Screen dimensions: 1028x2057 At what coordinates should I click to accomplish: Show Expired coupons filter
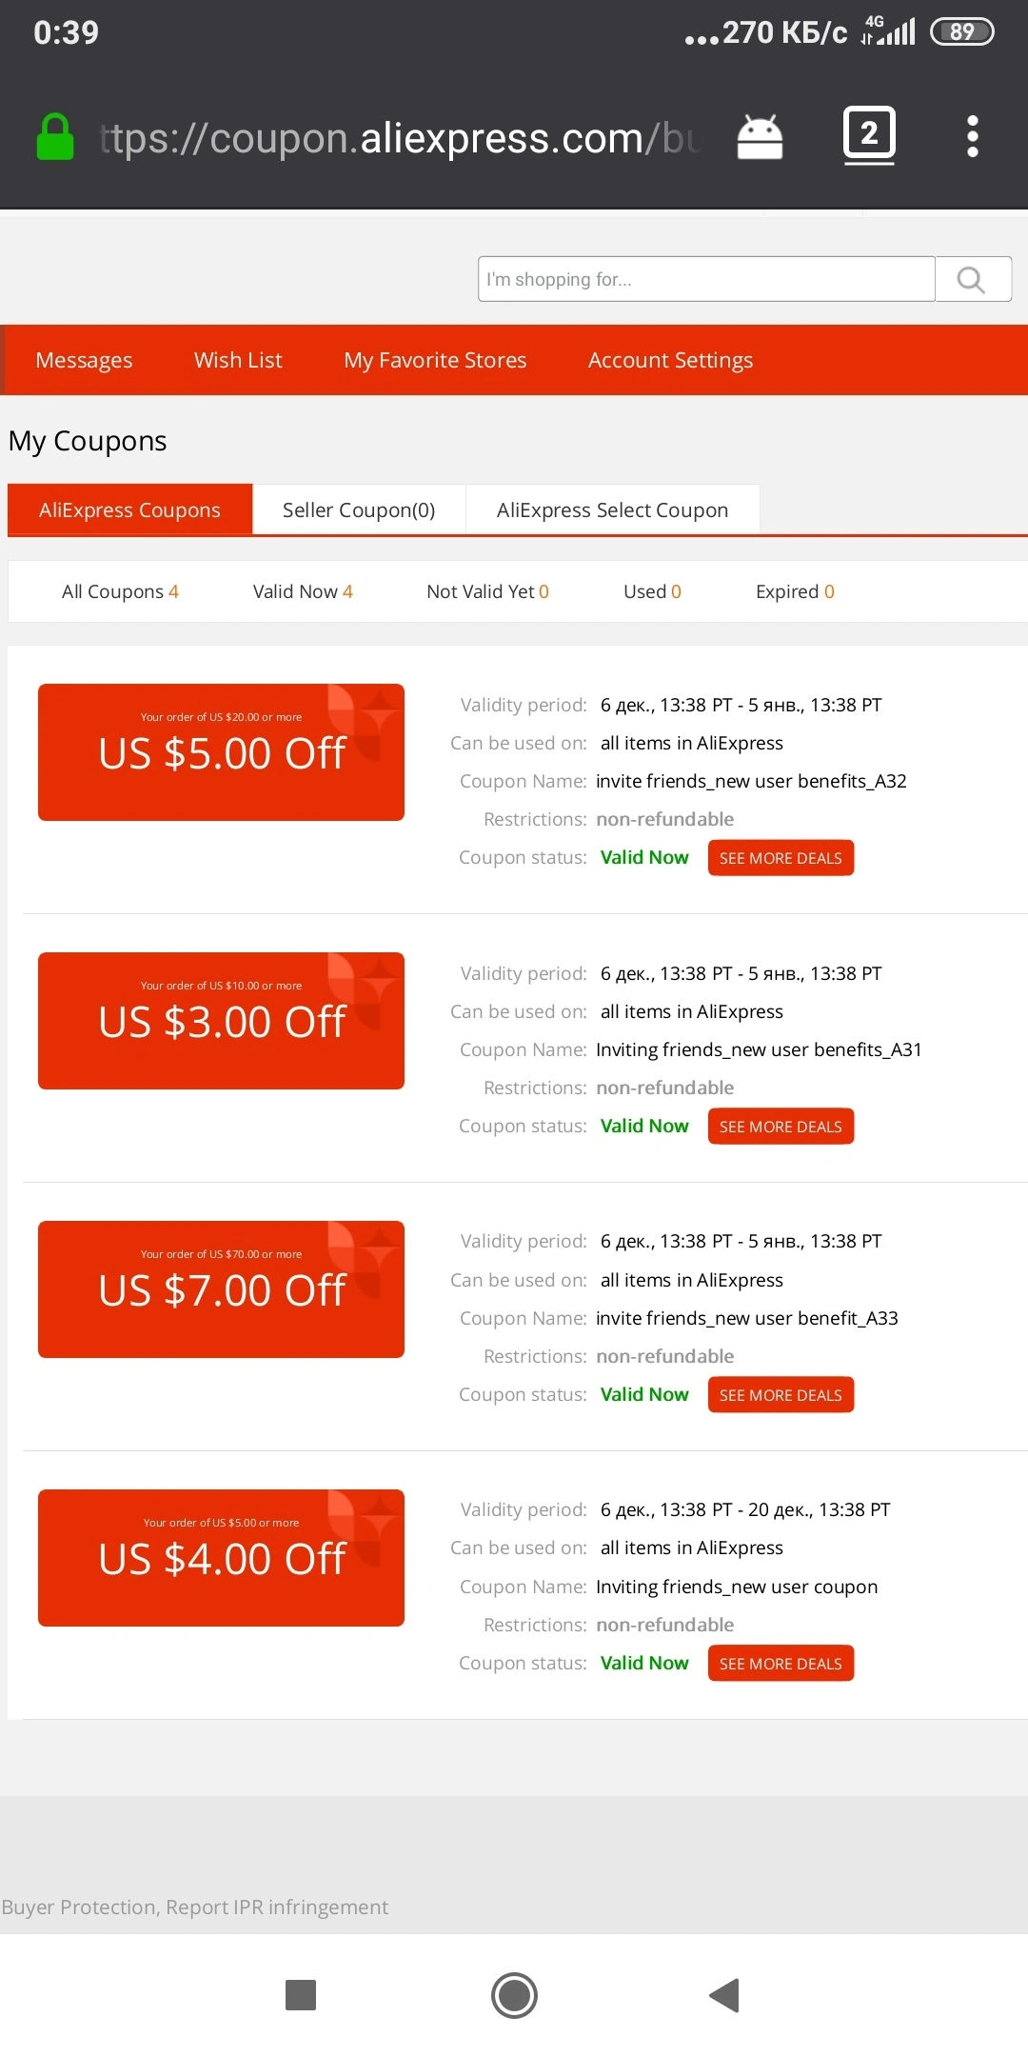point(795,591)
